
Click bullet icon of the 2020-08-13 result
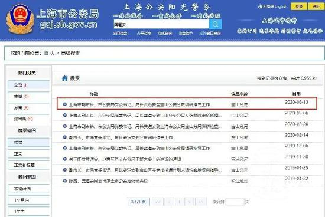click(x=64, y=104)
